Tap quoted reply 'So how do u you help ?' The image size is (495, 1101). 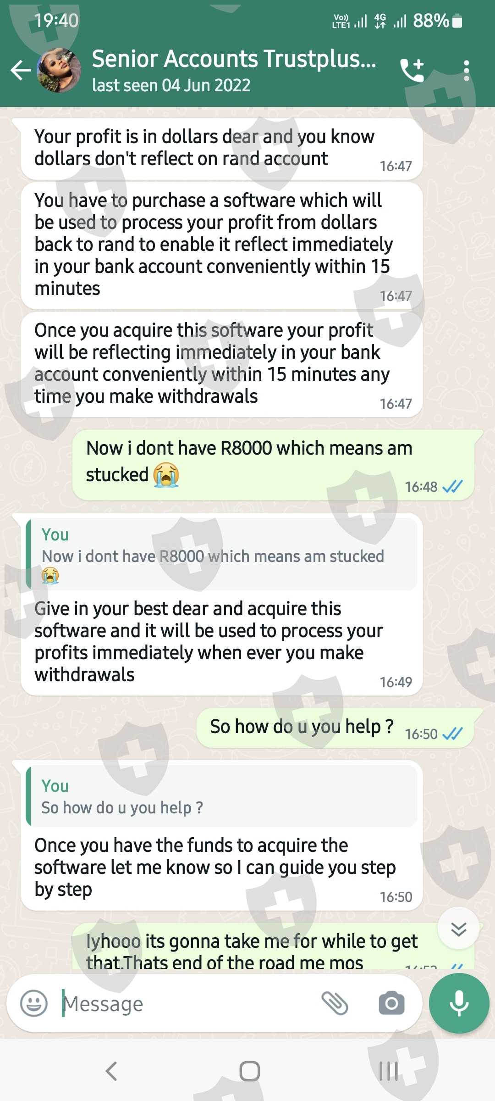click(x=222, y=796)
